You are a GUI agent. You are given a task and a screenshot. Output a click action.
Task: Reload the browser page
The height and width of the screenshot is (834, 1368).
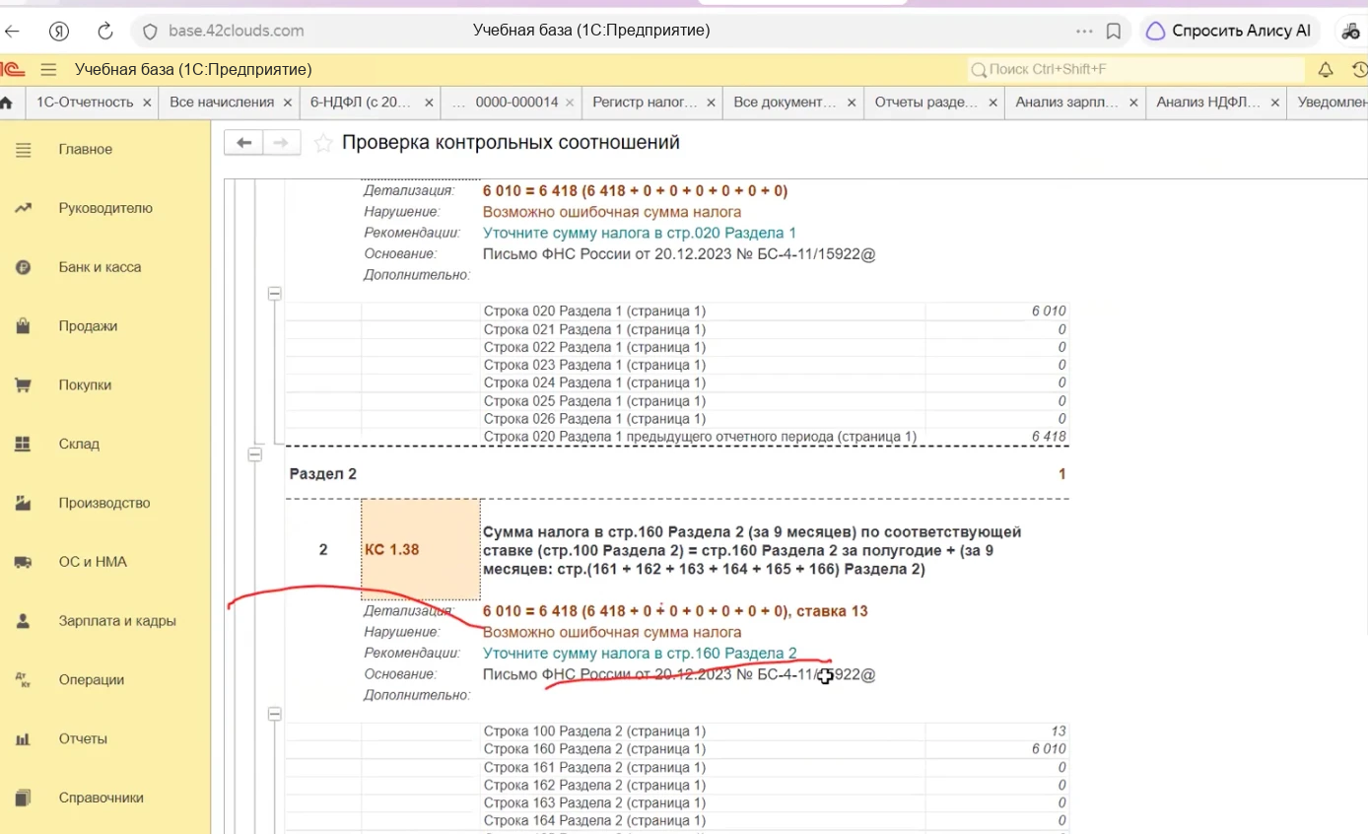pos(104,31)
